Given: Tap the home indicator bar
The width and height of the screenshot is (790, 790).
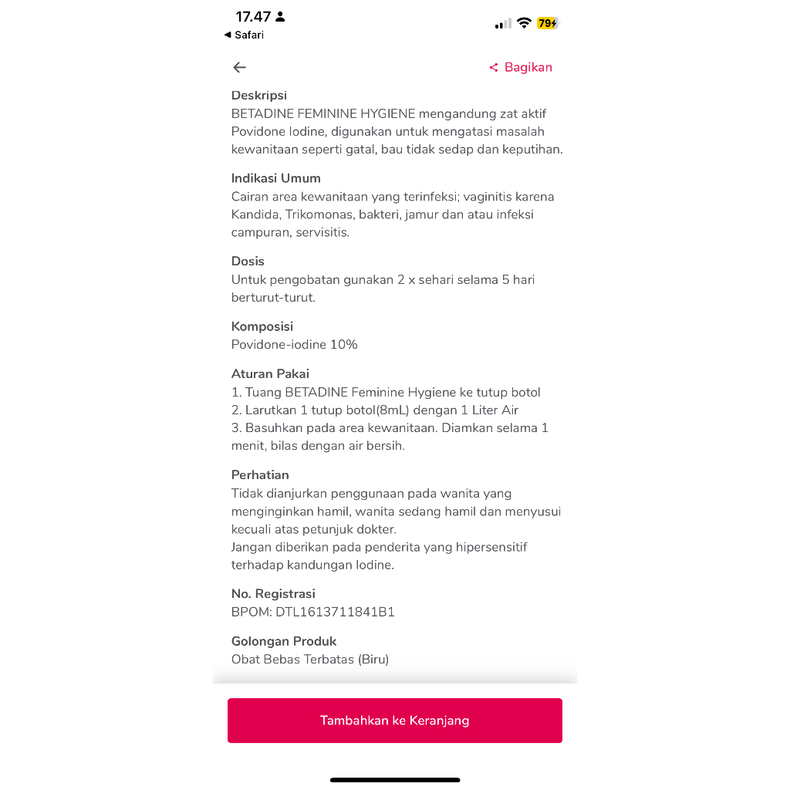Looking at the screenshot, I should coord(395,780).
